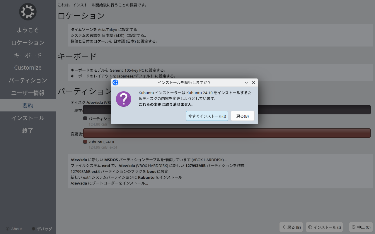Click the dark partition legend swatch under 現在

tap(85, 118)
